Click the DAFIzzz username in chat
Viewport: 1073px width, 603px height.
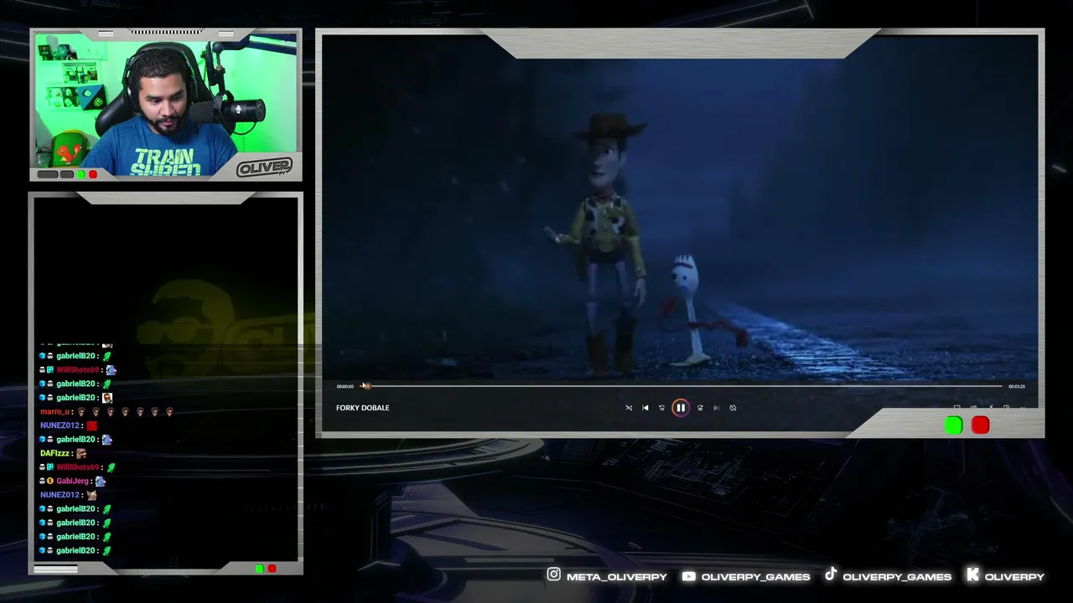pos(55,453)
